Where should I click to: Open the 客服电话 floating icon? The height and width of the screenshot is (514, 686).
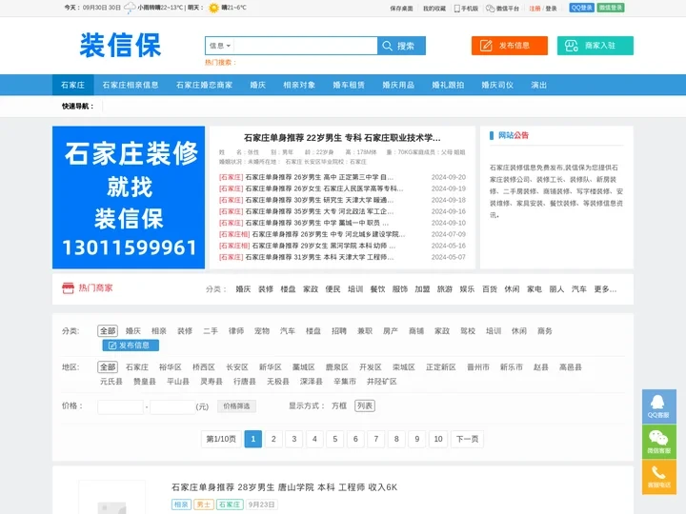pyautogui.click(x=659, y=477)
